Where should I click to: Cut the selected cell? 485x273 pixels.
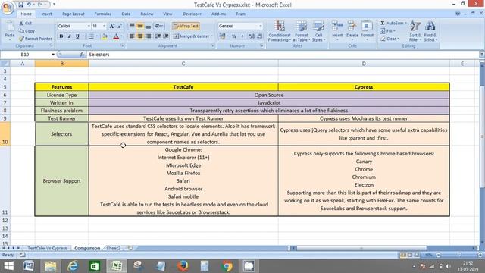[x=25, y=24]
